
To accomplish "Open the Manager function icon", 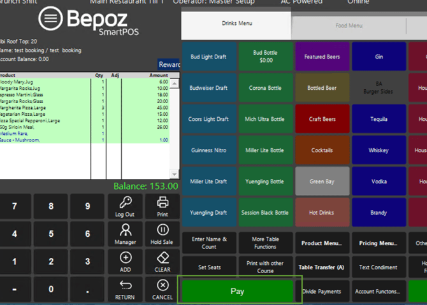I will coord(125,230).
